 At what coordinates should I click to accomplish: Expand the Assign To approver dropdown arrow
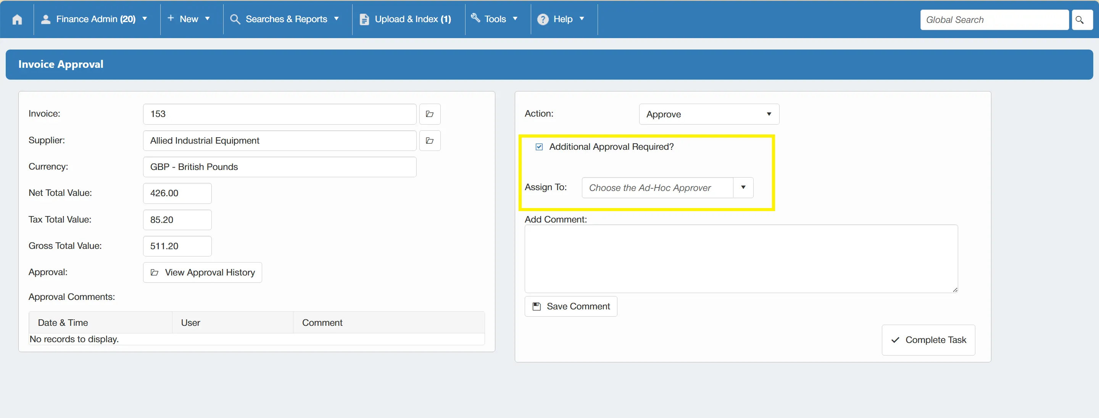click(x=743, y=187)
